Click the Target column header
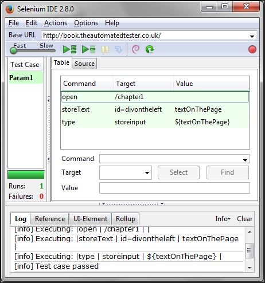Screen dimensions: 265x283 click(143, 84)
